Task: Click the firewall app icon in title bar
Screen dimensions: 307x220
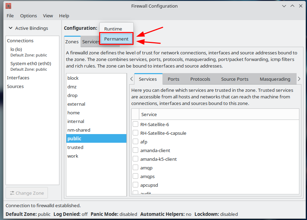Action: [x=8, y=6]
